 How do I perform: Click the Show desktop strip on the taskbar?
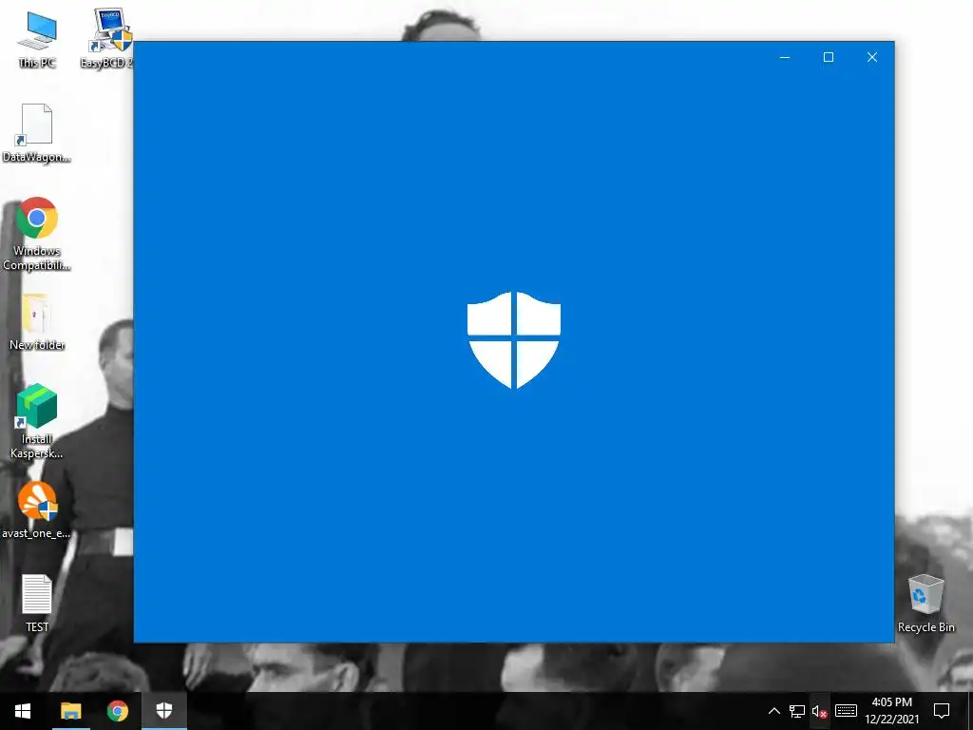pos(969,711)
